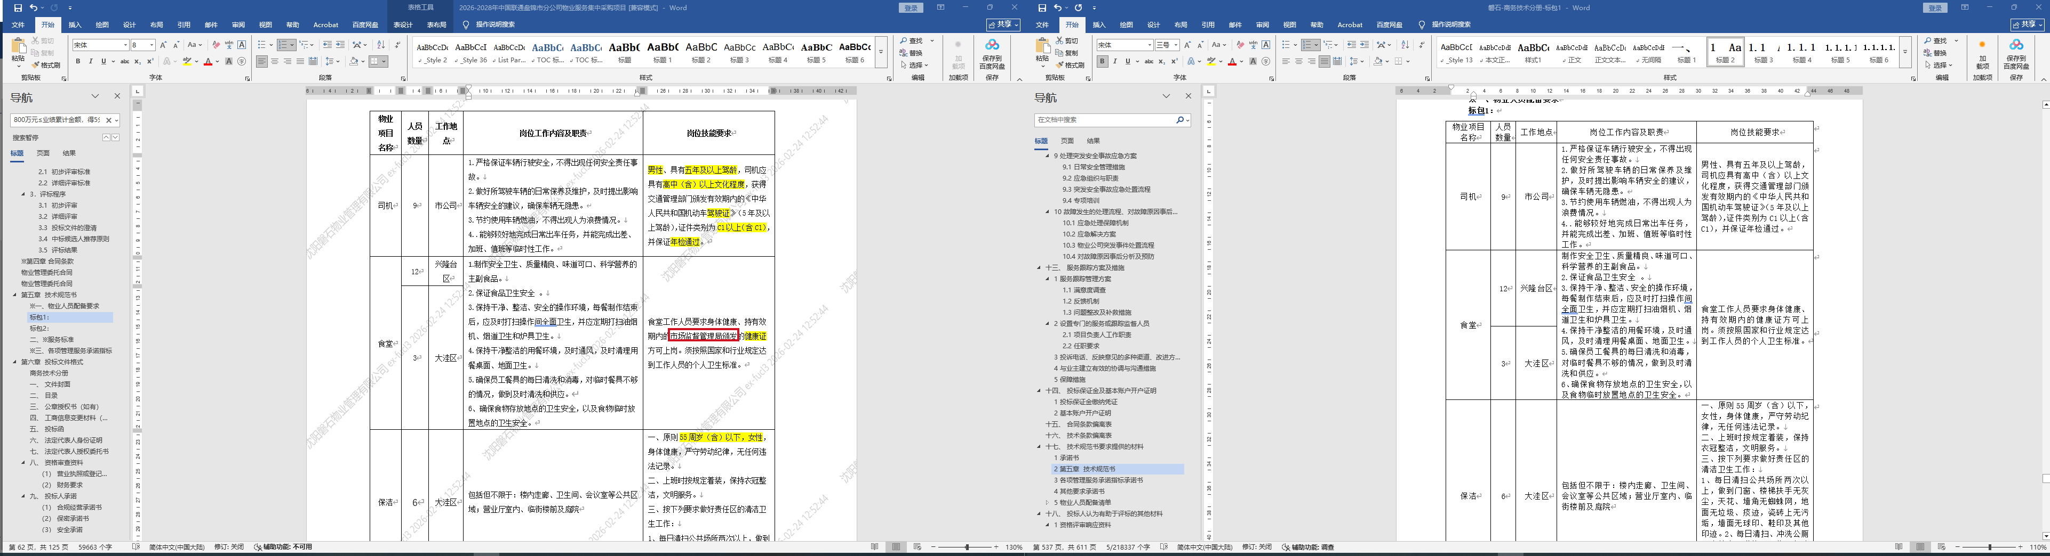The image size is (2050, 556).
Task: Increase font size in left Word window
Action: pyautogui.click(x=163, y=45)
